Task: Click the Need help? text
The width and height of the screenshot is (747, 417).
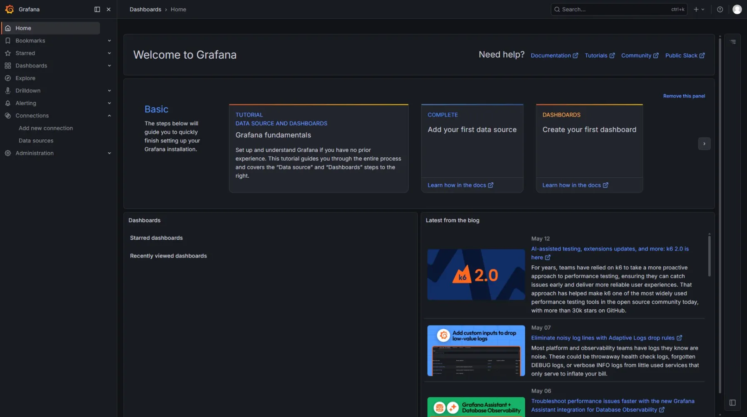Action: click(x=501, y=55)
